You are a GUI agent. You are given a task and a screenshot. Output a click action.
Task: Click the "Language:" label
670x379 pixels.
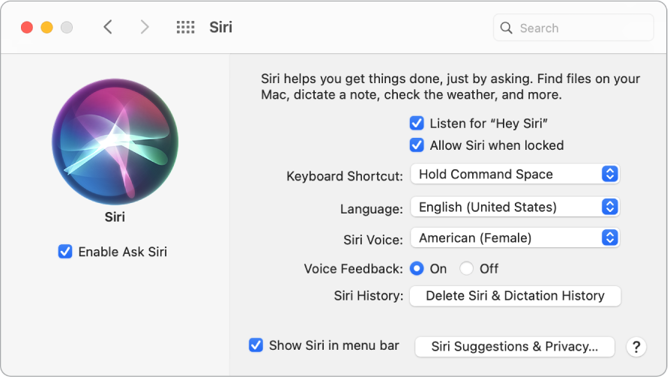coord(371,209)
